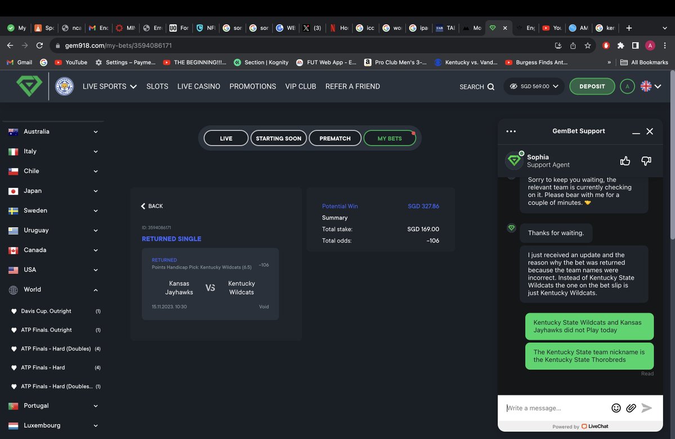Collapse the World category
The height and width of the screenshot is (439, 675).
click(53, 289)
